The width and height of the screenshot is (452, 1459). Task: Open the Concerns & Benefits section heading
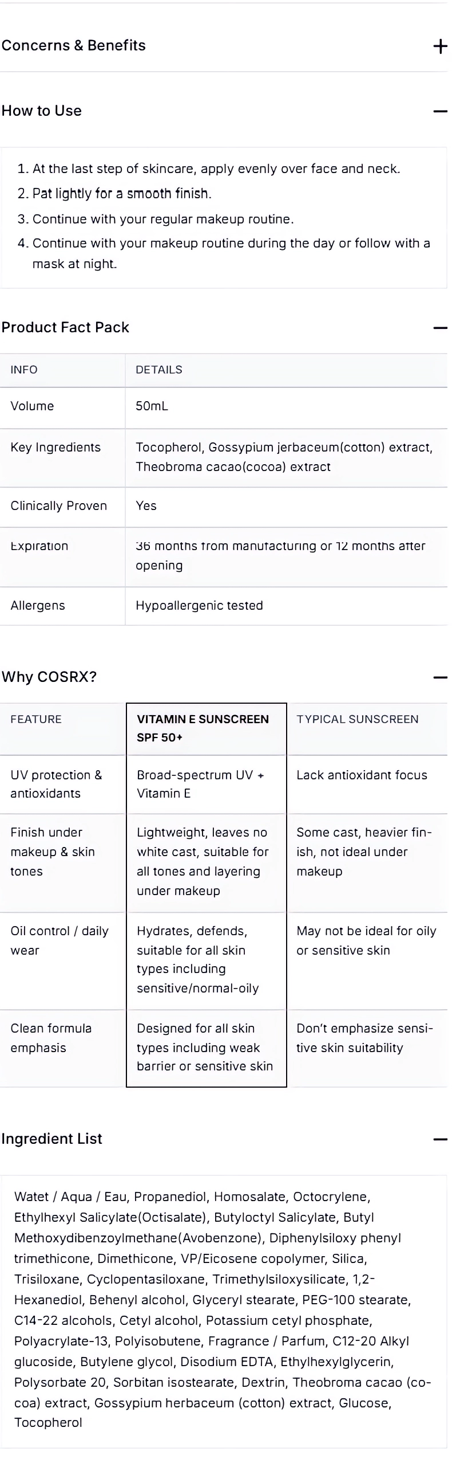point(74,45)
